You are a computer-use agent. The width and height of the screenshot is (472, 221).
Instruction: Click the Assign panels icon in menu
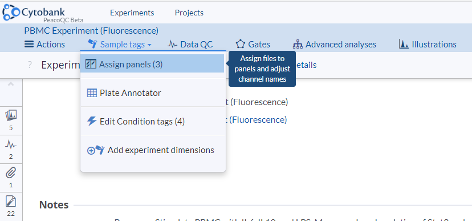pyautogui.click(x=91, y=64)
